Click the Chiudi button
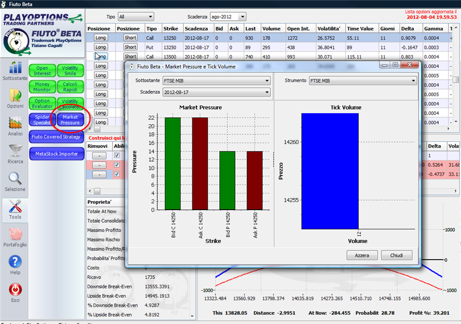Image resolution: width=461 pixels, height=324 pixels. coord(397,255)
